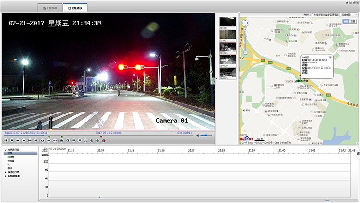
Task: Switch map to satellite view (卫星)
Action: (353, 21)
